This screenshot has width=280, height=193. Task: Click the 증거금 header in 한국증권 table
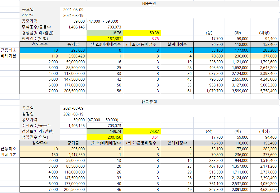coord(73,143)
